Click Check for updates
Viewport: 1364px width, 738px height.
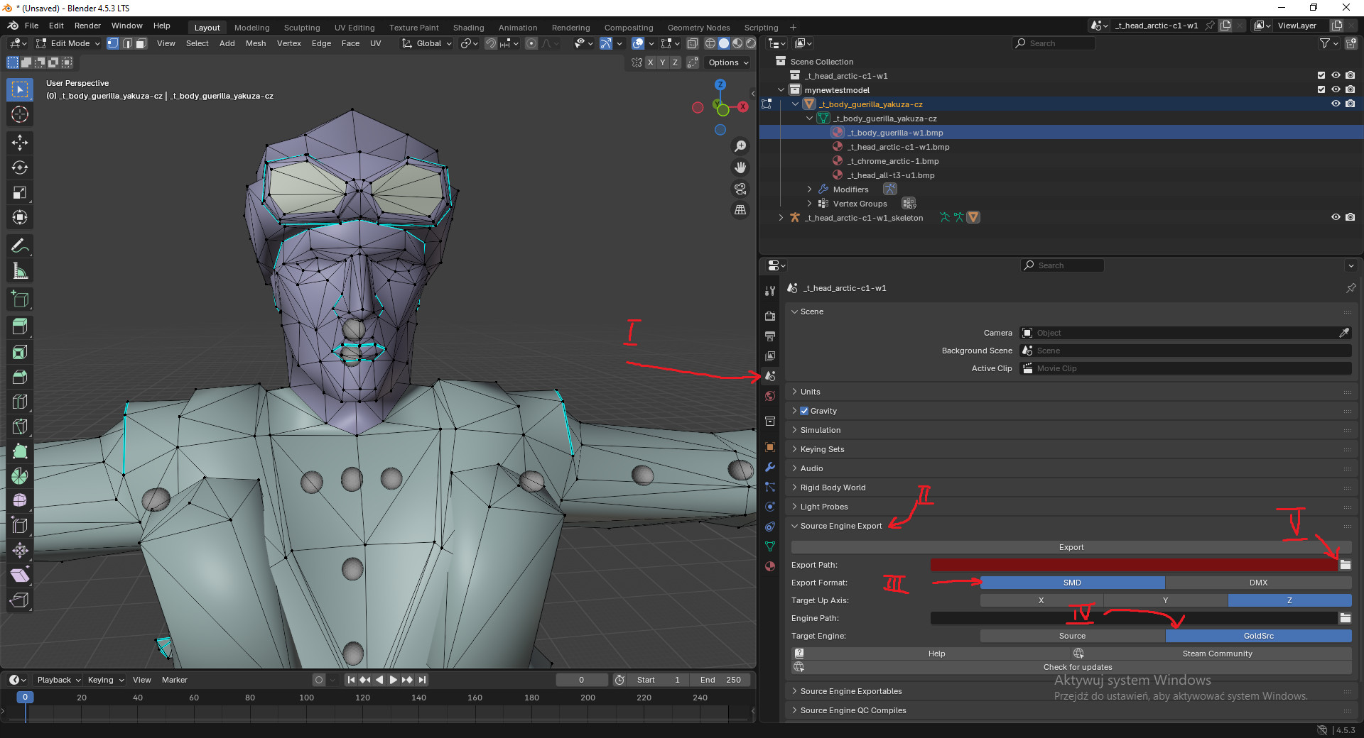click(1078, 666)
